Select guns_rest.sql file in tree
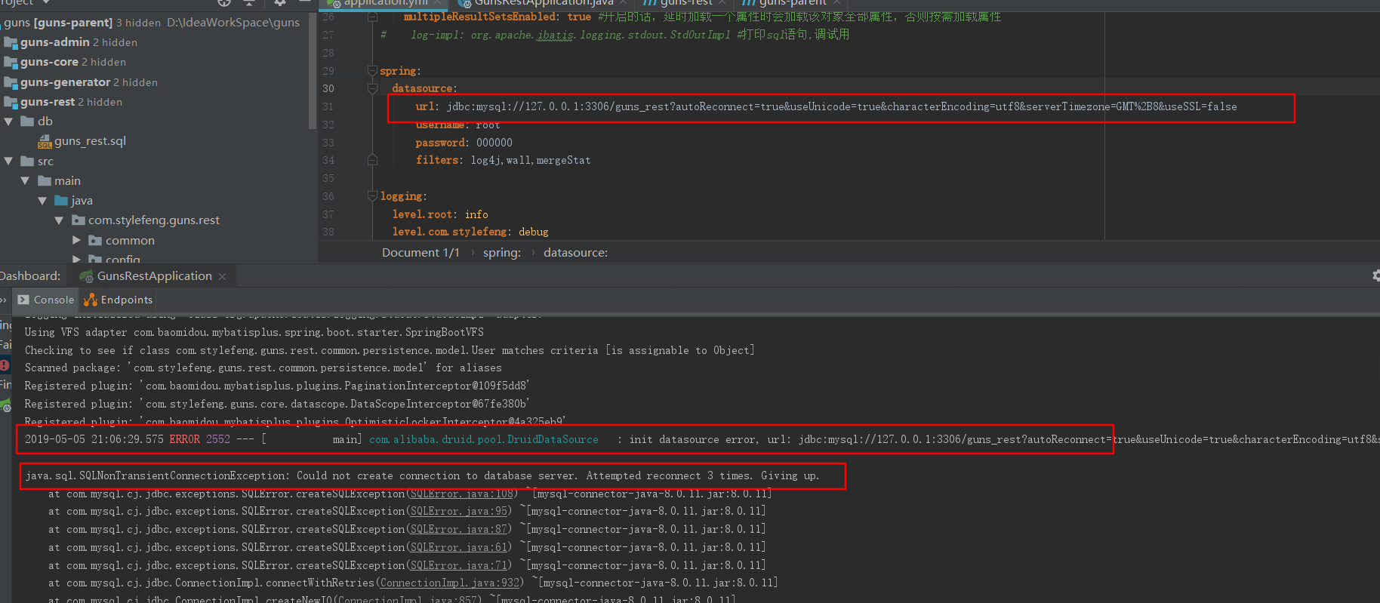Image resolution: width=1380 pixels, height=603 pixels. coord(90,141)
